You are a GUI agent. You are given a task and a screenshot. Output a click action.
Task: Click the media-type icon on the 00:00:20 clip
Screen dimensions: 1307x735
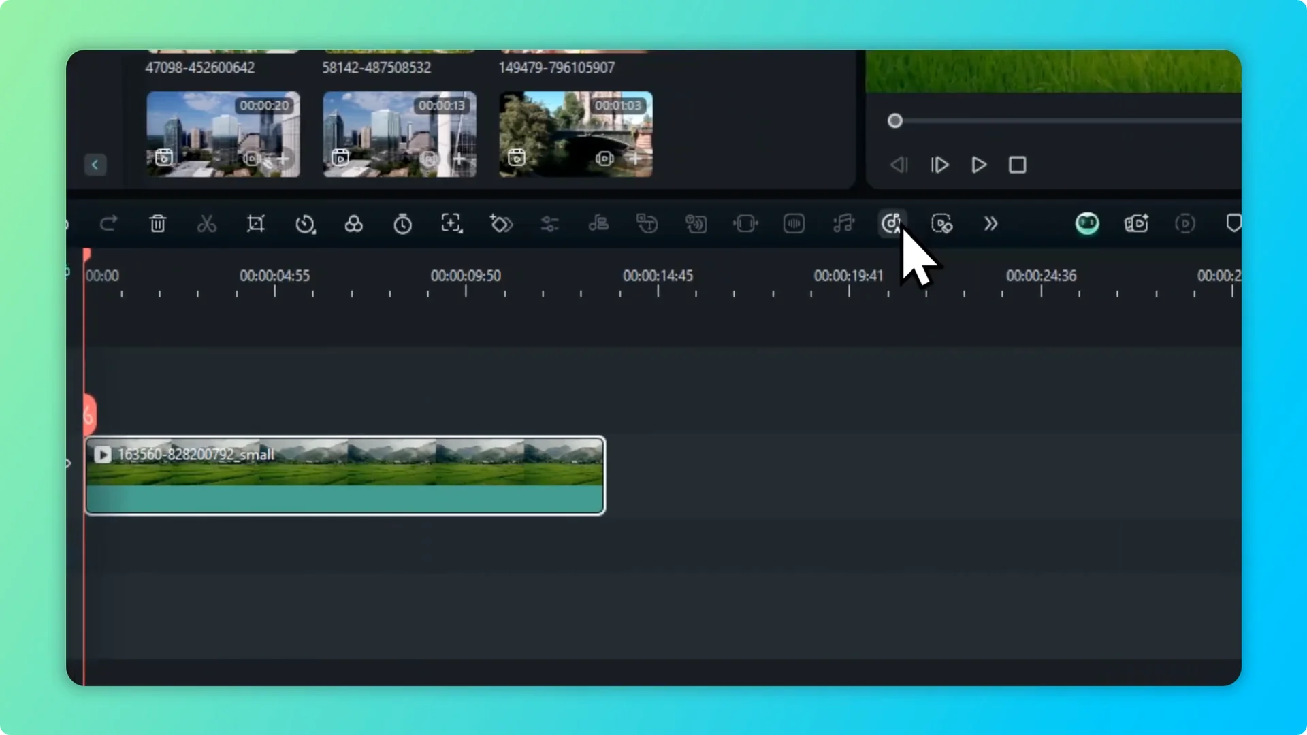[164, 158]
